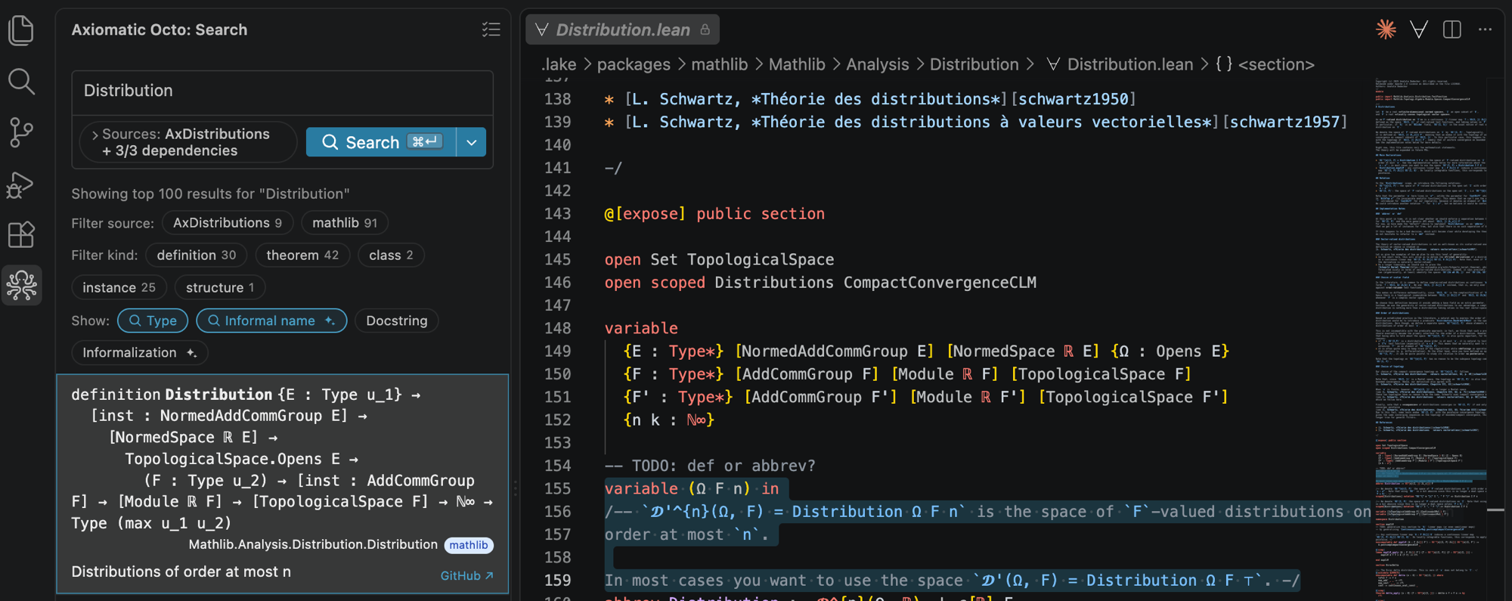
Task: Click the checklist icon in search panel header
Action: (491, 29)
